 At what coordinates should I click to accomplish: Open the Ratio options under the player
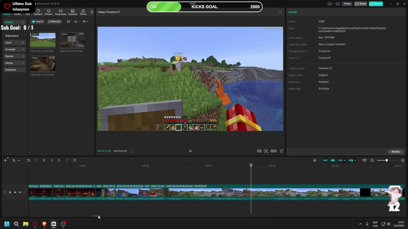(273, 151)
